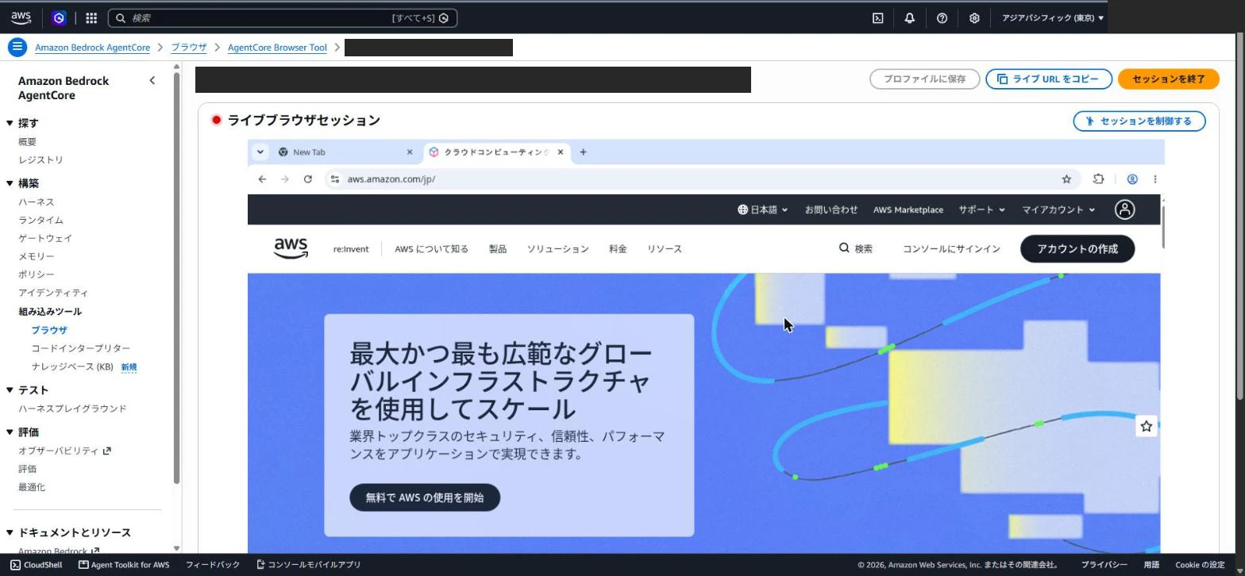Screen dimensions: 1245x576
Task: Open the browser extensions puzzle icon
Action: [1098, 179]
